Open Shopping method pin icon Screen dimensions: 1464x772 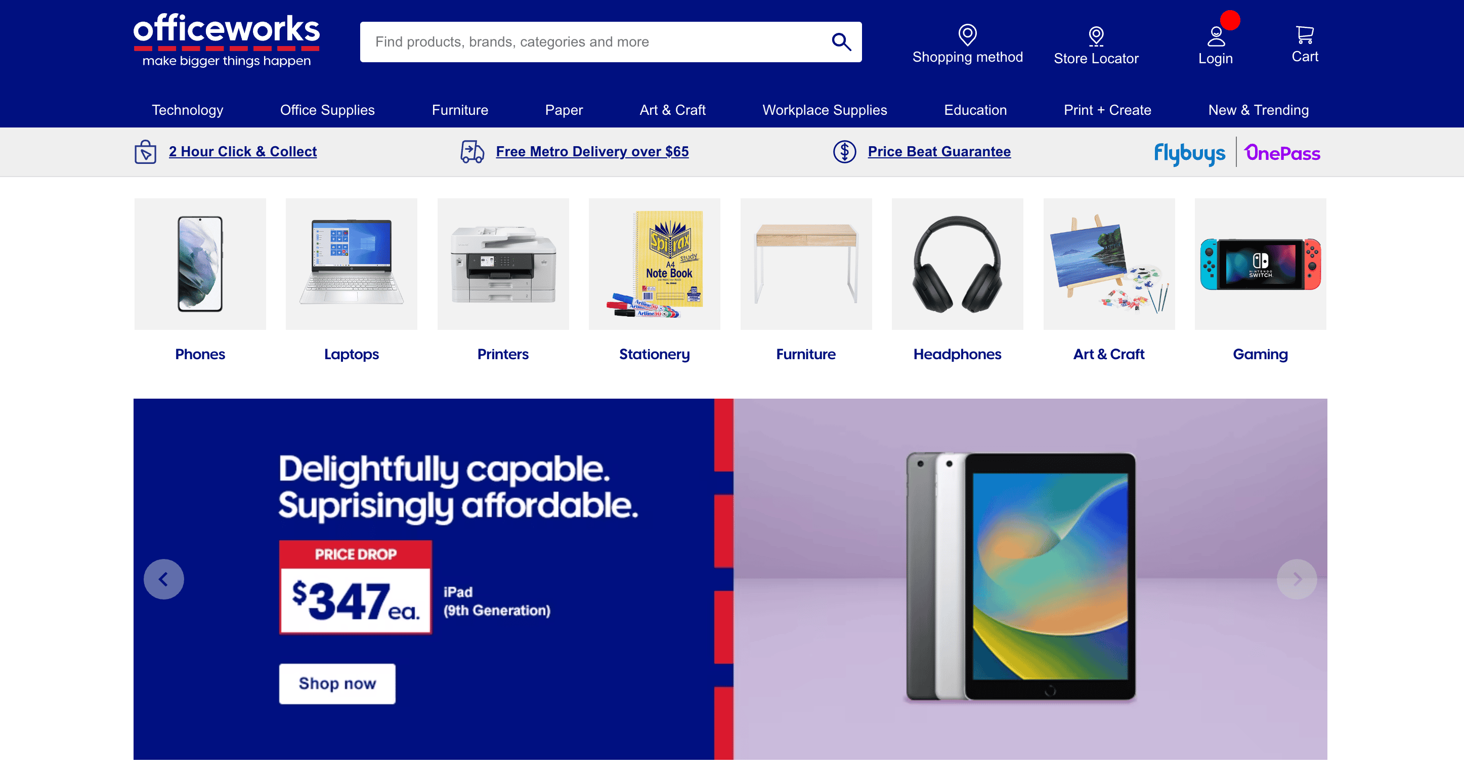click(967, 35)
